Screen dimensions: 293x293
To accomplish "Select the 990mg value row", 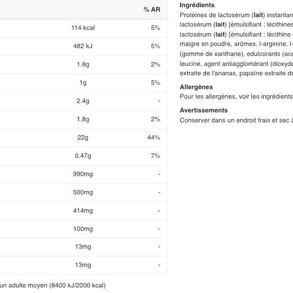I will point(84,174).
